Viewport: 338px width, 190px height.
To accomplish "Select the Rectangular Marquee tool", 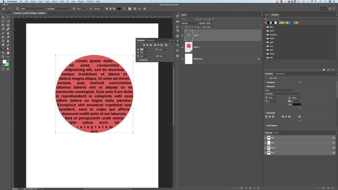I will click(x=8, y=17).
